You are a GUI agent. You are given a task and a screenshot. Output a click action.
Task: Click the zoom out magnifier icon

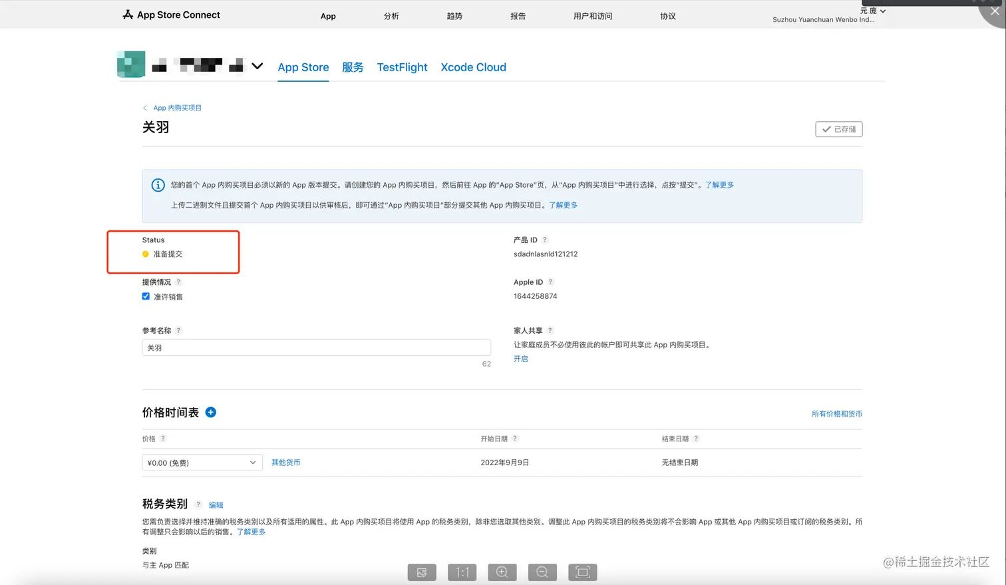click(x=542, y=572)
